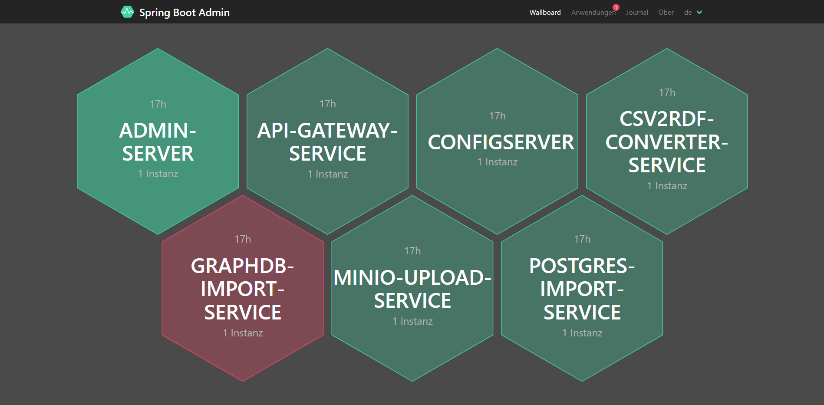Go to the Journal page
The height and width of the screenshot is (405, 824).
tap(637, 12)
